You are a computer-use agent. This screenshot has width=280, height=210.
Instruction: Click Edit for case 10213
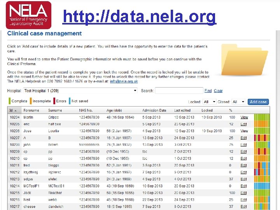(x=243, y=179)
